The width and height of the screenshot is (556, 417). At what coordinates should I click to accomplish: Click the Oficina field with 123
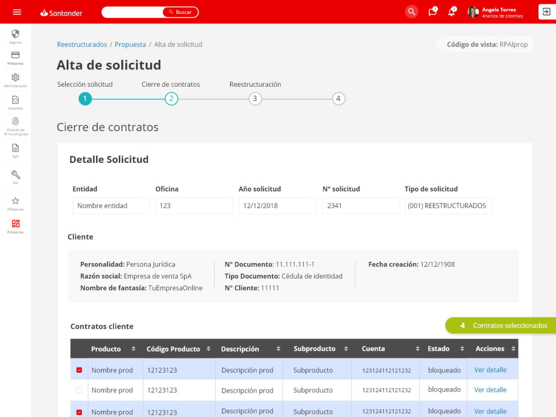tap(194, 206)
